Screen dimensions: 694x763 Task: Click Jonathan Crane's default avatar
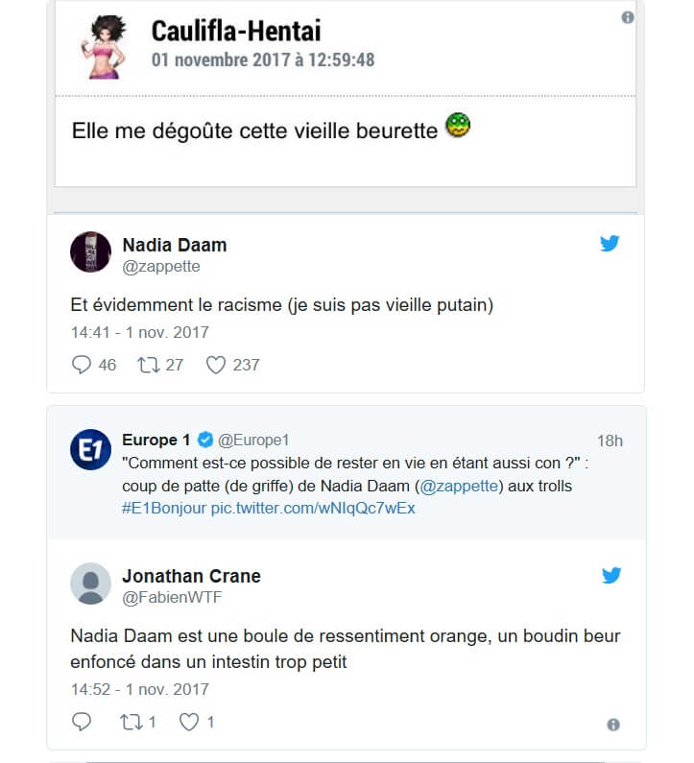coord(91,584)
